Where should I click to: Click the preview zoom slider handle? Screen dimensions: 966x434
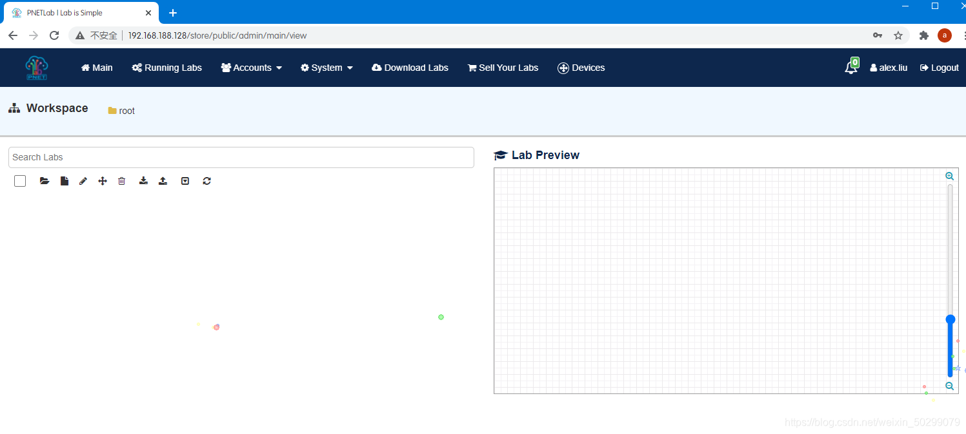point(950,319)
